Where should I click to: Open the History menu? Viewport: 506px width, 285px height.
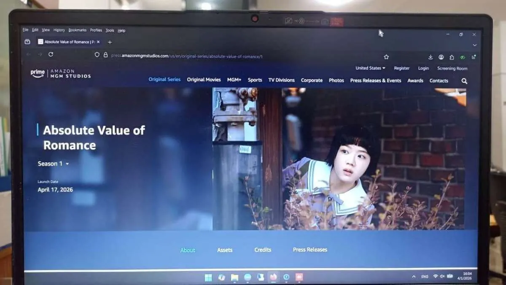[x=59, y=30]
